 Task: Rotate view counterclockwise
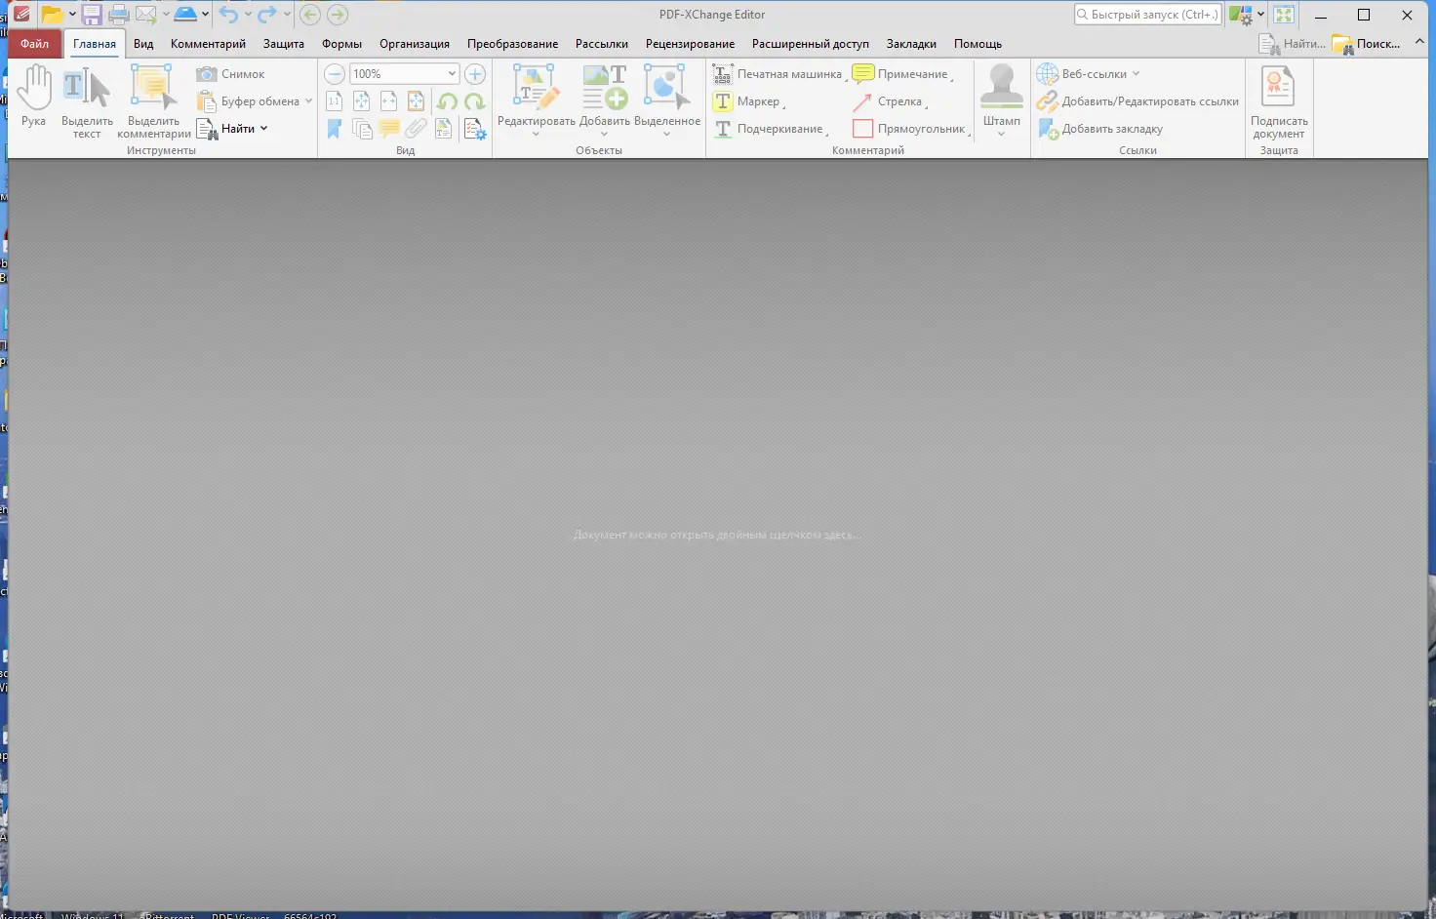[447, 101]
